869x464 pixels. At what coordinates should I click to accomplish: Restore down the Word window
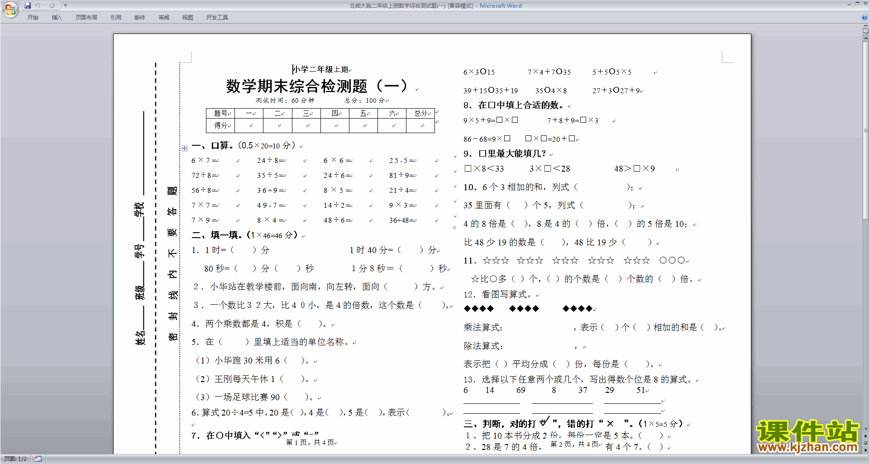[857, 4]
